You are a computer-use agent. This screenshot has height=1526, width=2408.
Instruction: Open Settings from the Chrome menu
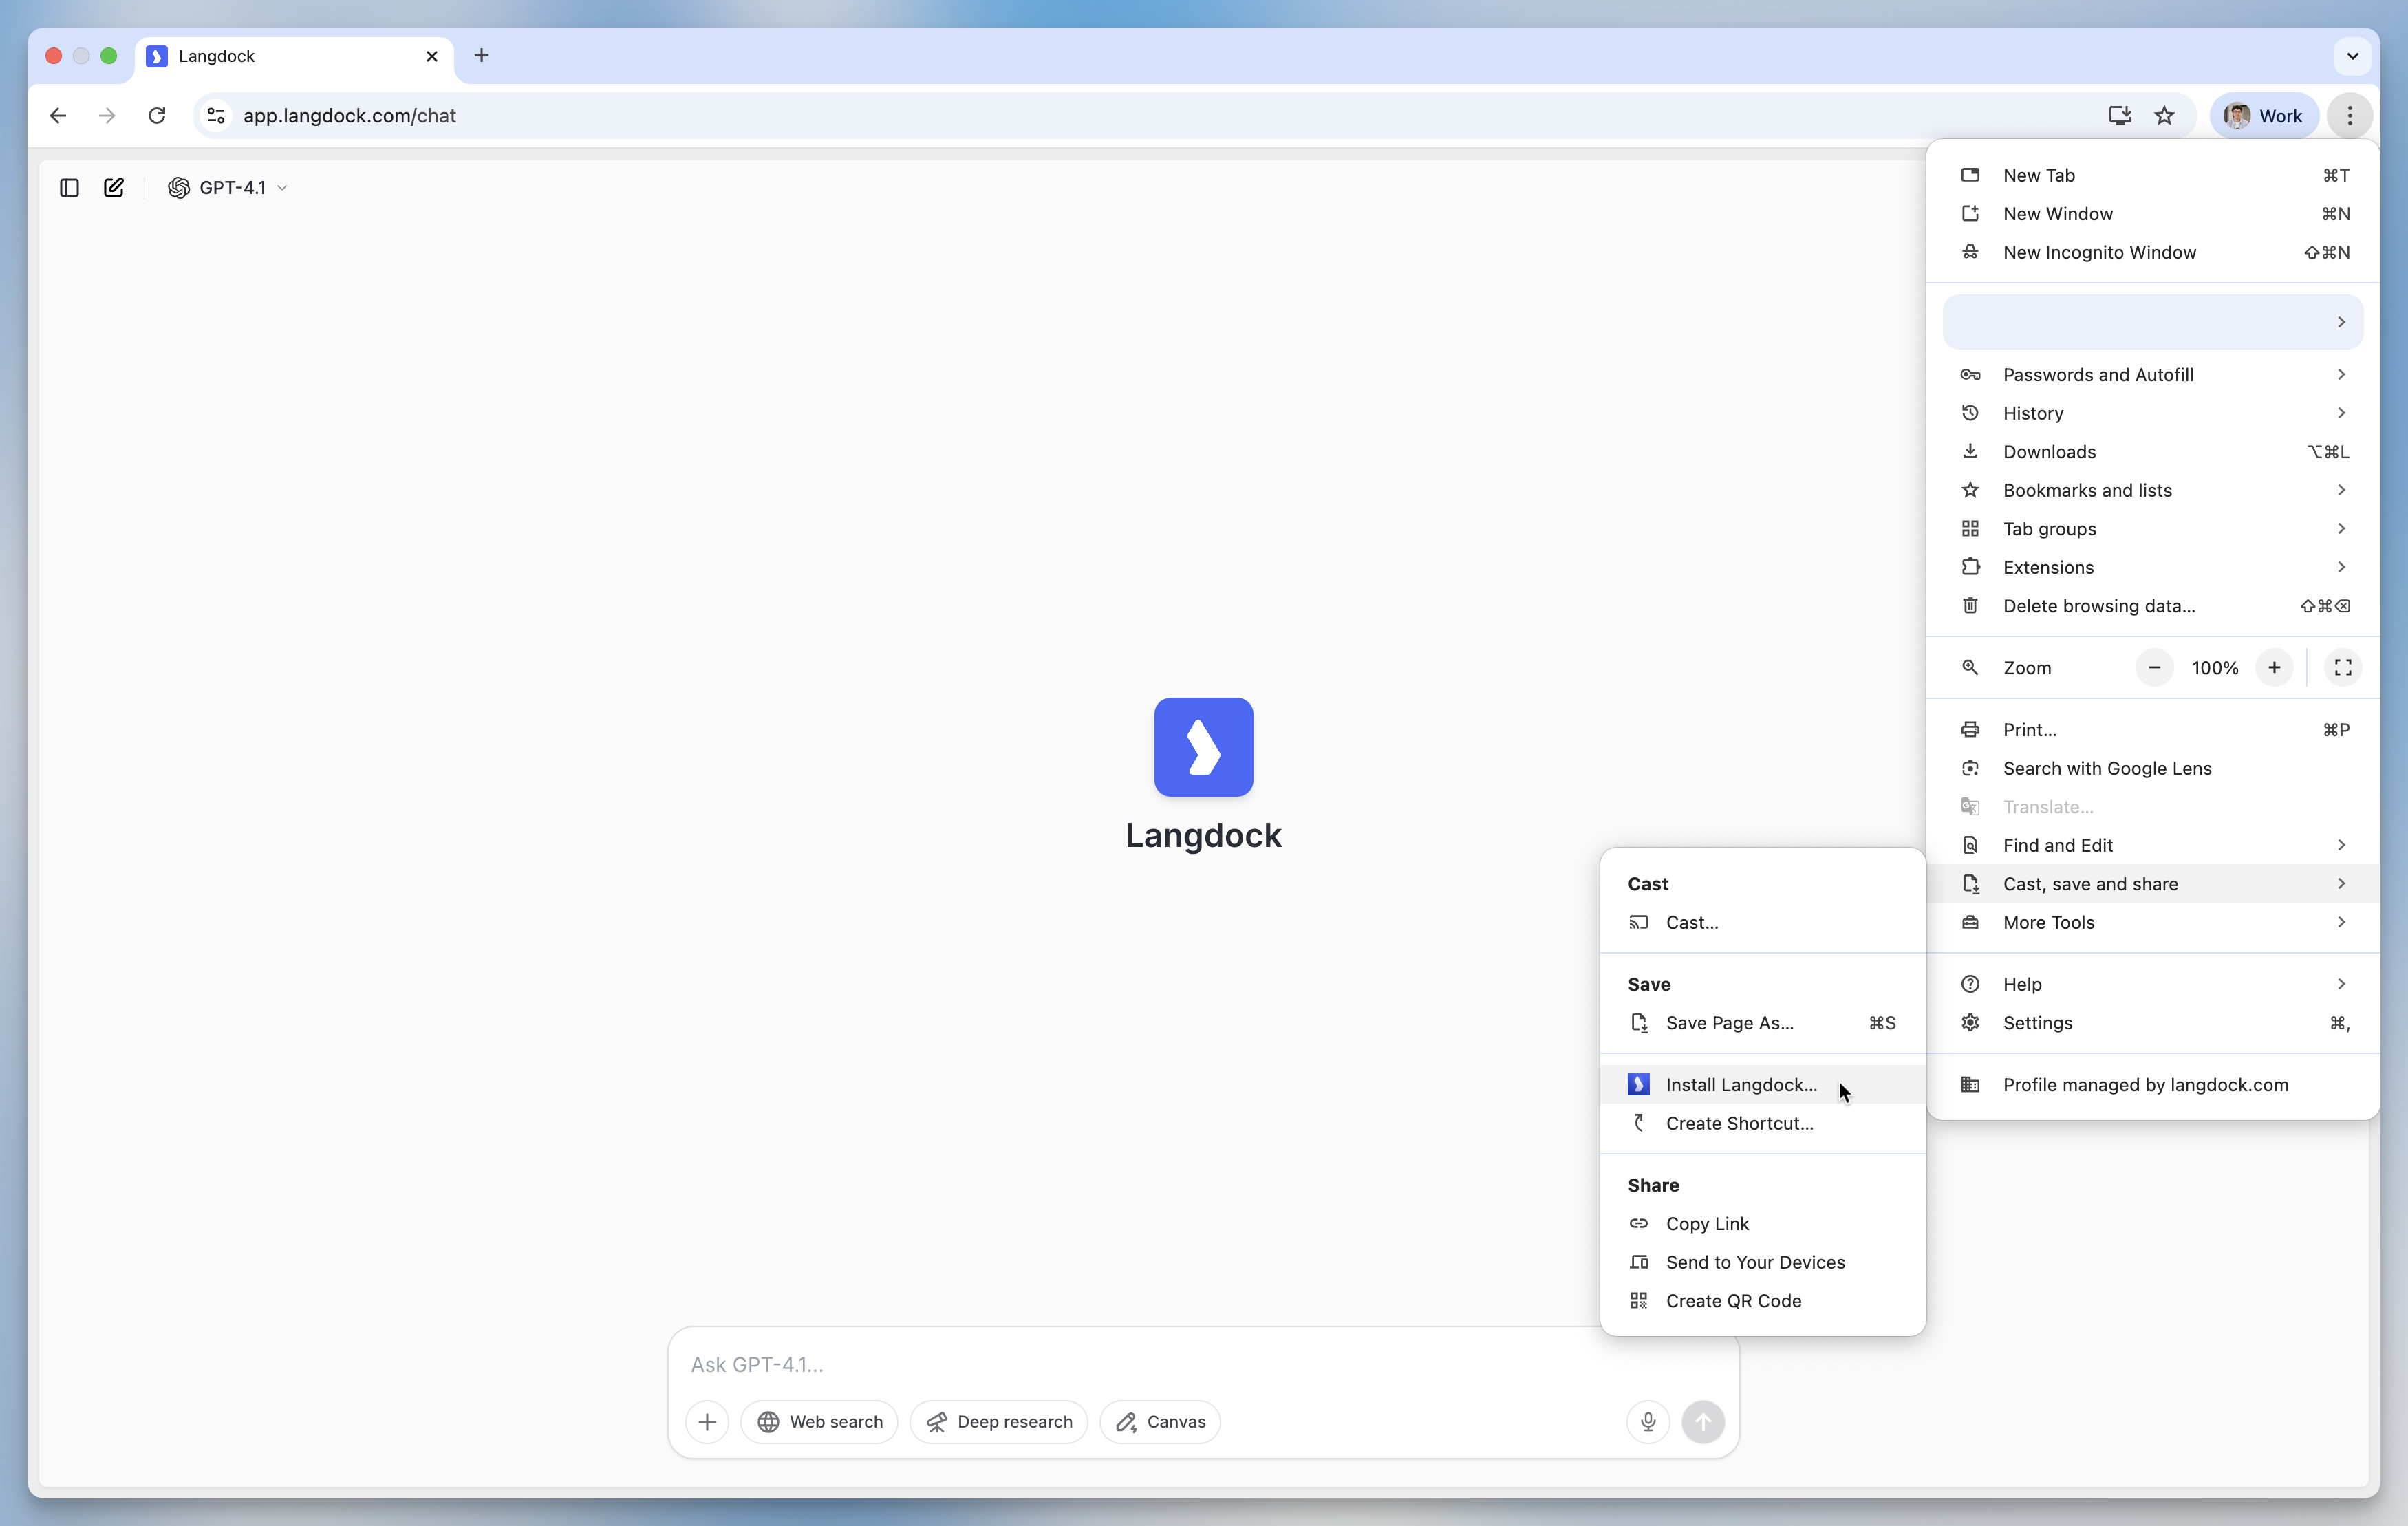(x=2037, y=1023)
